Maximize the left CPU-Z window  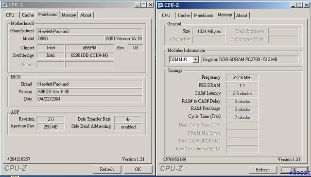(144, 5)
